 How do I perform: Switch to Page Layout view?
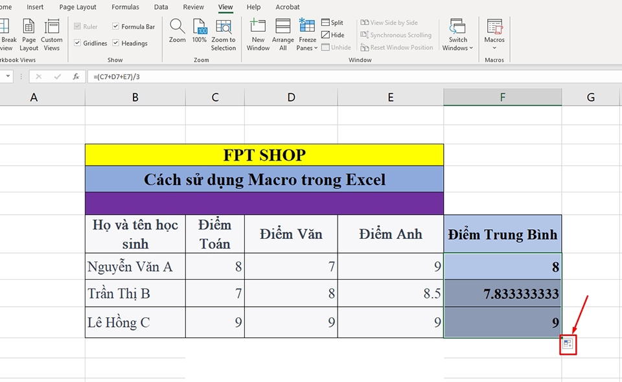point(29,34)
